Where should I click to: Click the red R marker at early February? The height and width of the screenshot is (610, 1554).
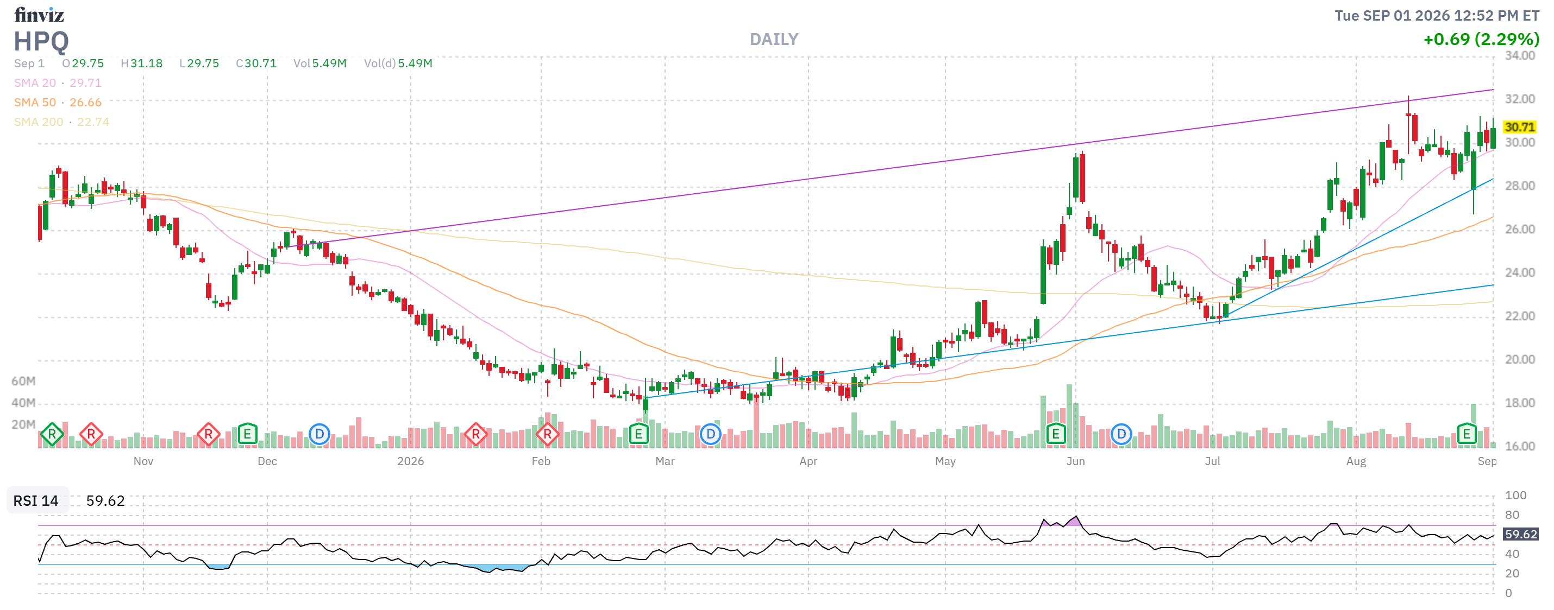(x=547, y=434)
